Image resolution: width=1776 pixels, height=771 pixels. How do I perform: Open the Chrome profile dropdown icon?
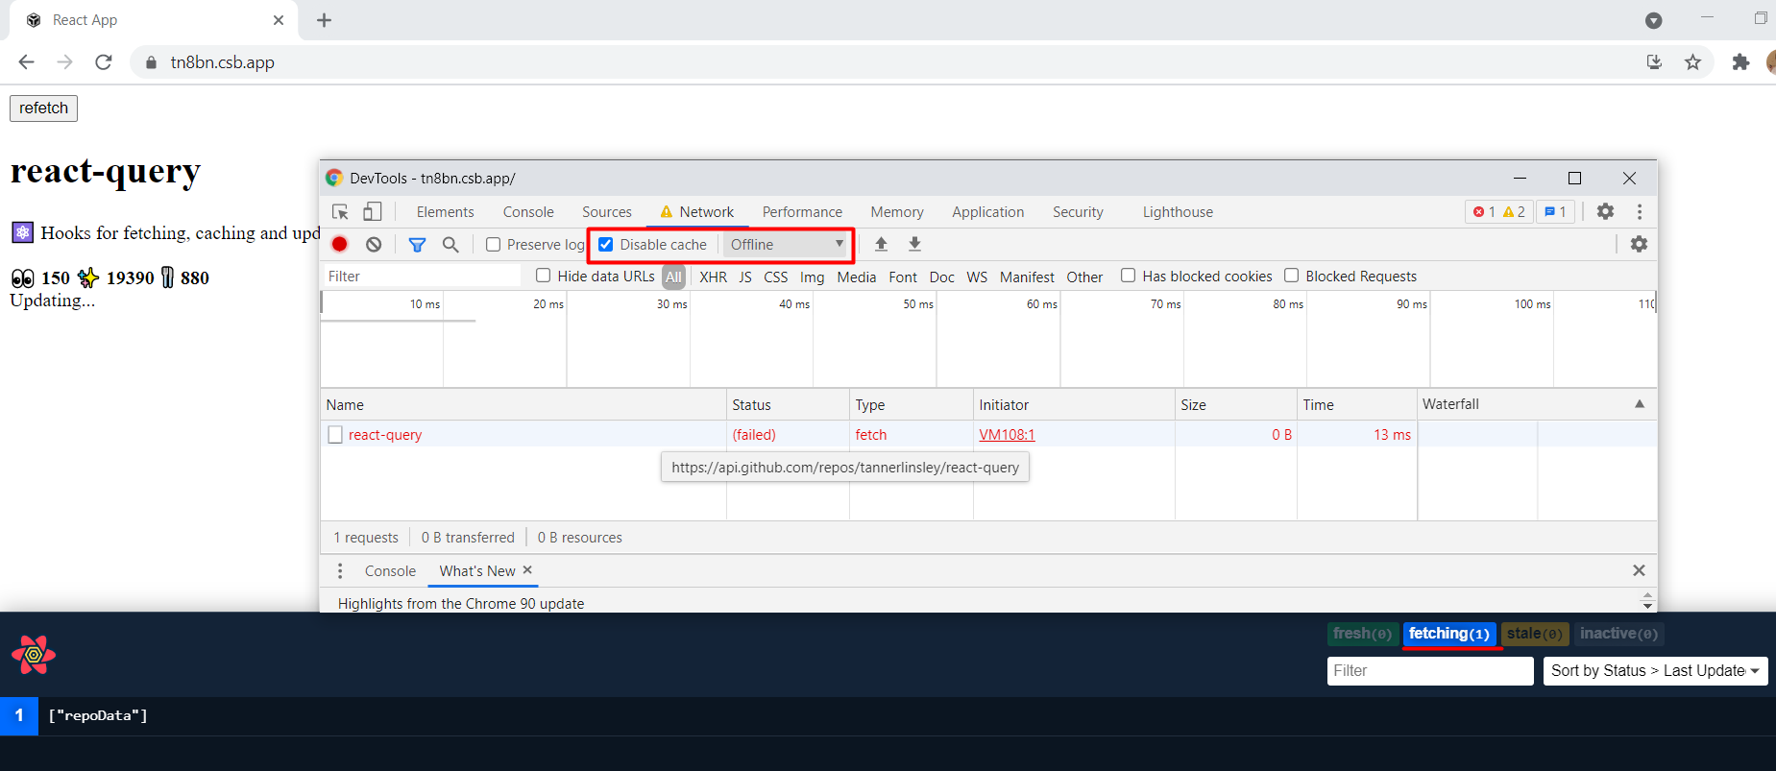(x=1654, y=20)
